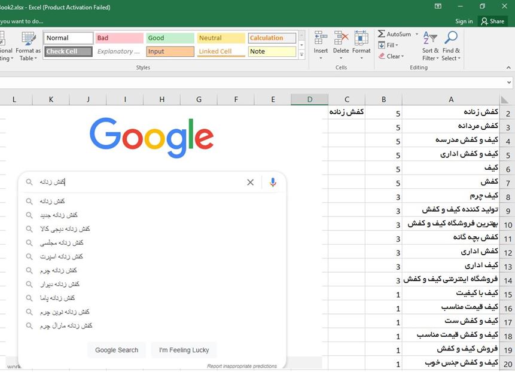Apply the Neutral cell style
The image size is (515, 372).
pos(221,38)
